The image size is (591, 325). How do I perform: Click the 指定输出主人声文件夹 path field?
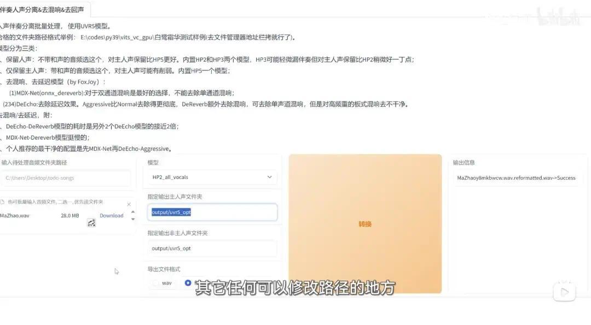(212, 212)
